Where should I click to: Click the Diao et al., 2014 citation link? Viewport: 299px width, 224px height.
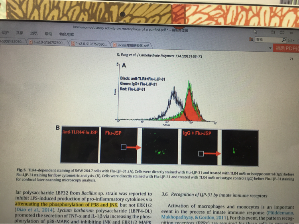click(x=35, y=210)
